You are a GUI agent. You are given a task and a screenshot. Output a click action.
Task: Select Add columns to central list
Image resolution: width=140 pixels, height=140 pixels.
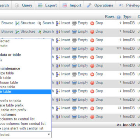(x=26, y=119)
